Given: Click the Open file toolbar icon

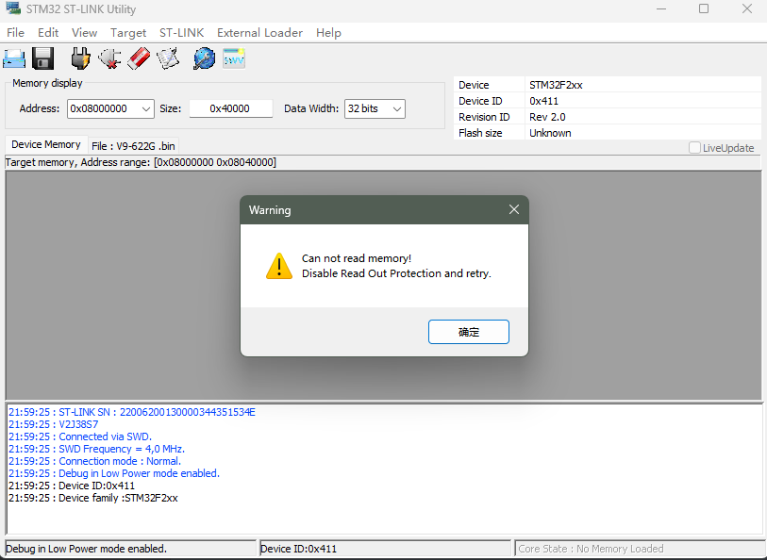Looking at the screenshot, I should (x=14, y=58).
